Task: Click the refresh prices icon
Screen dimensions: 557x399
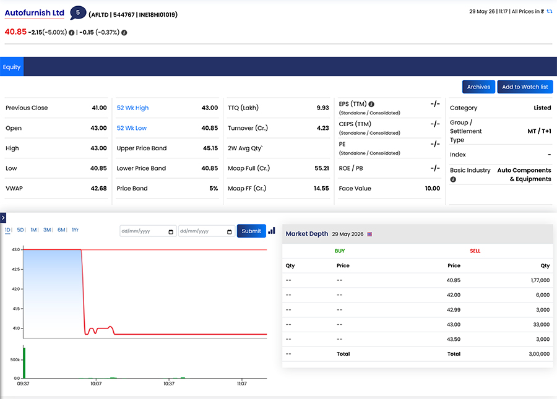Action: (550, 11)
